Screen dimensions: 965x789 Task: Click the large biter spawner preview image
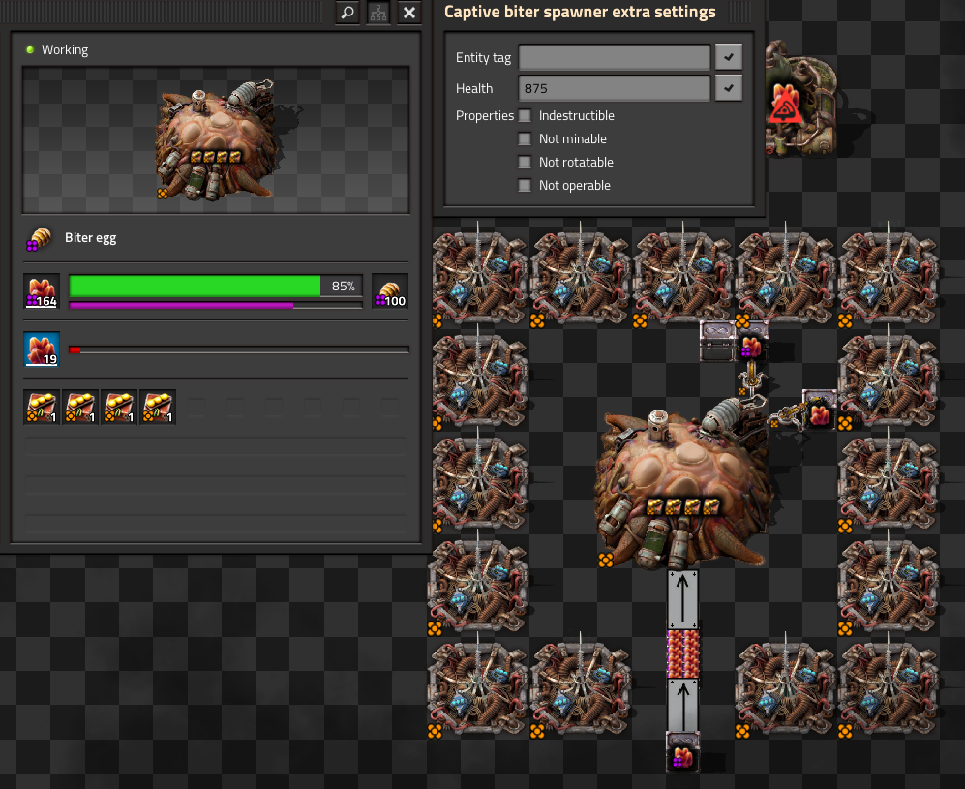click(x=216, y=140)
